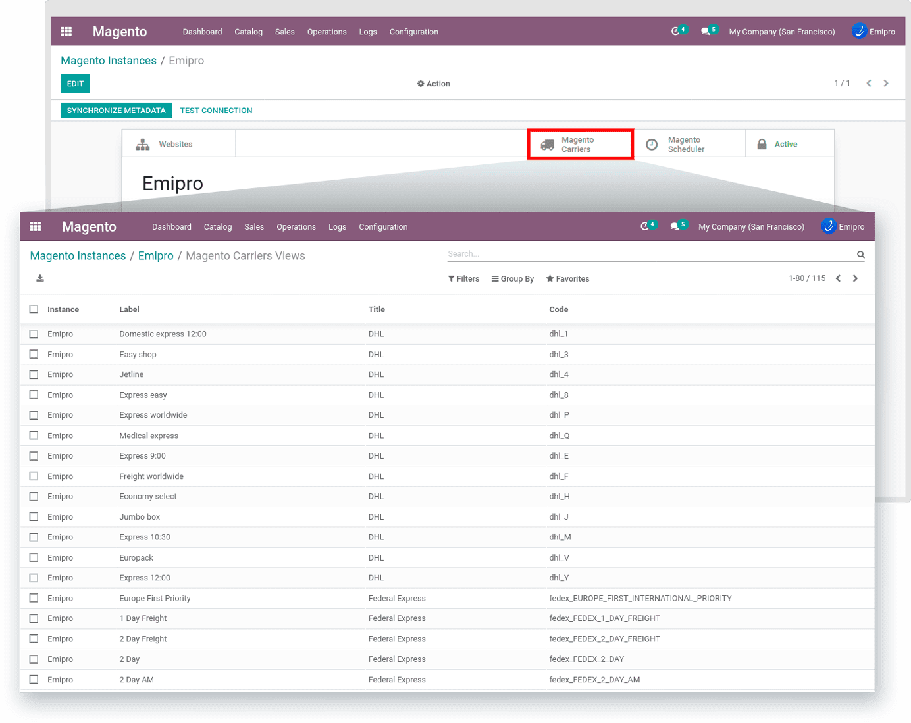Screen dimensions: 911x723
Task: Open the Europack label cell
Action: coord(136,558)
